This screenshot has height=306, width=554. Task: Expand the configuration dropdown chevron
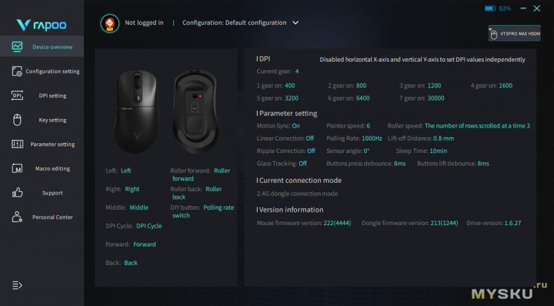coord(296,22)
